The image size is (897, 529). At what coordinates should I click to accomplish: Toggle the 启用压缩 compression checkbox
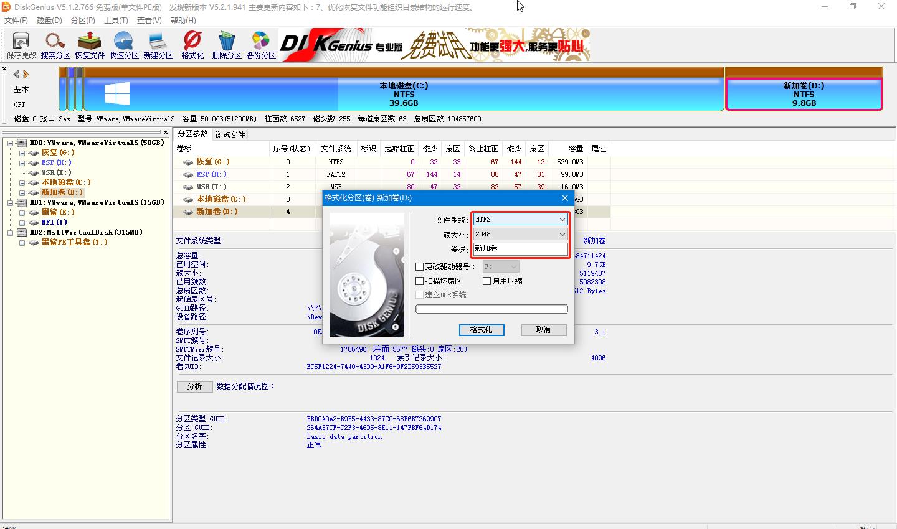(487, 281)
